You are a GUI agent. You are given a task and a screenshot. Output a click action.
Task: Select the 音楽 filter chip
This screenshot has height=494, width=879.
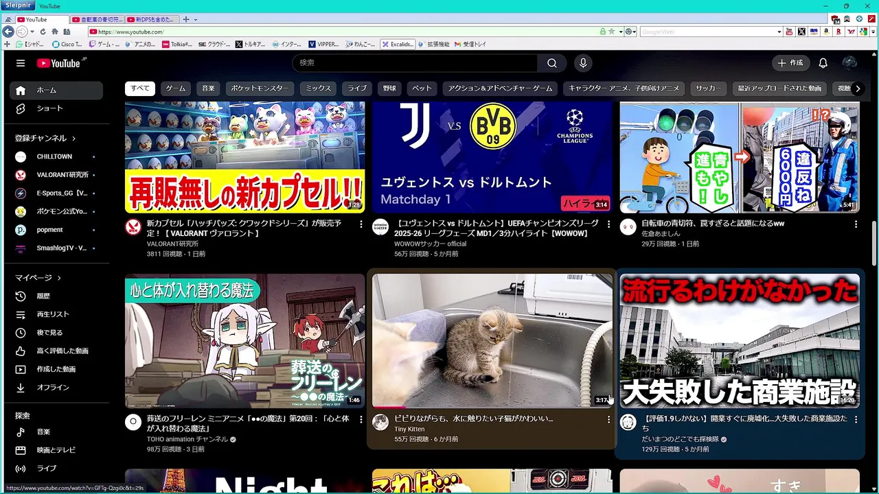(x=208, y=88)
